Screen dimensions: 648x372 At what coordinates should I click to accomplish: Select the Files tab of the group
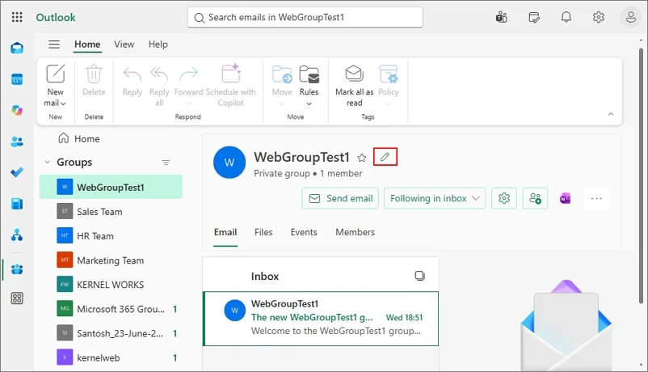[x=263, y=232]
